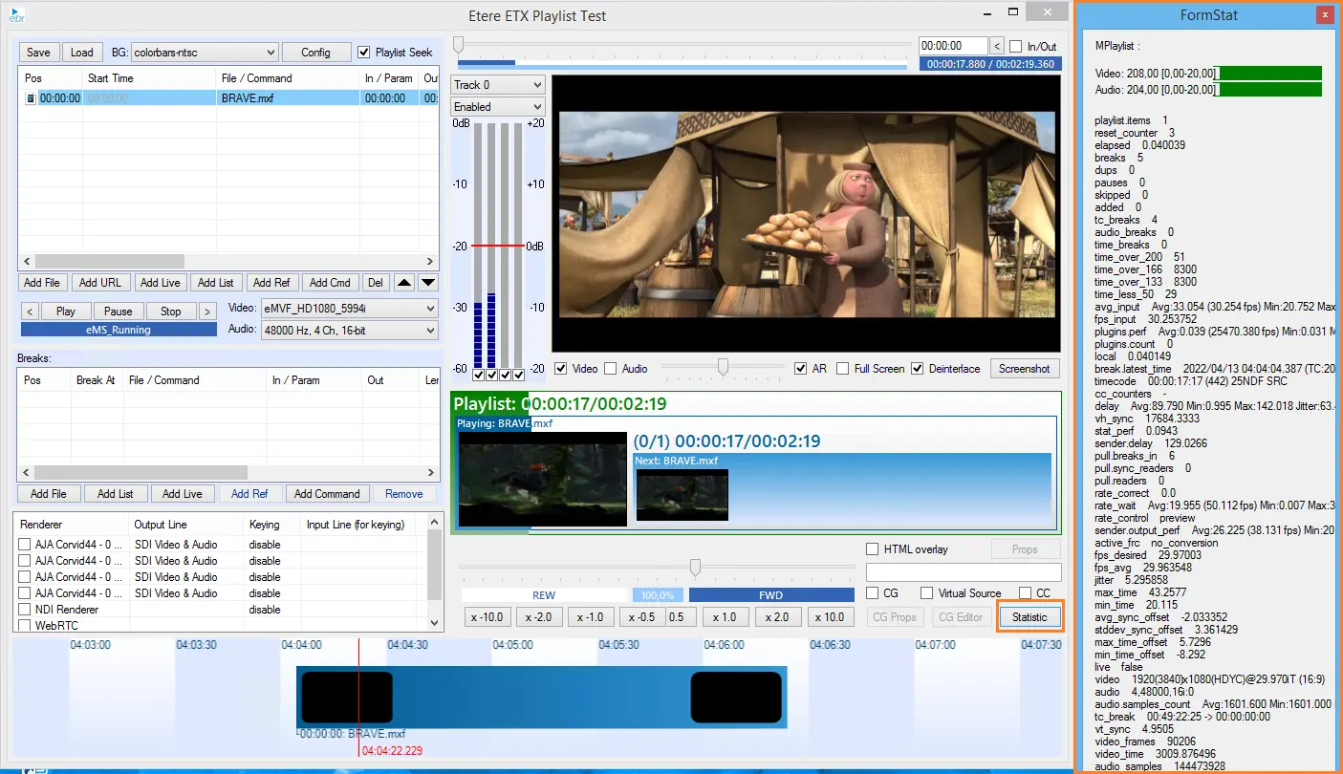Select the FWD direction tab
Screen dimensions: 1343x774
pyautogui.click(x=770, y=595)
